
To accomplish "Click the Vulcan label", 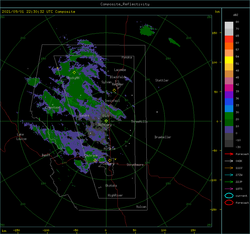I will click(141, 207).
